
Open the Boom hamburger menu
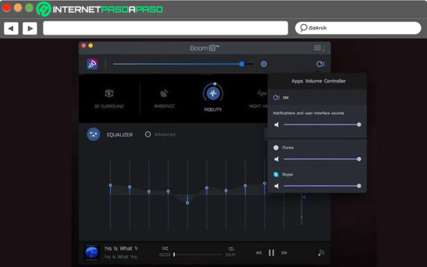[x=318, y=48]
